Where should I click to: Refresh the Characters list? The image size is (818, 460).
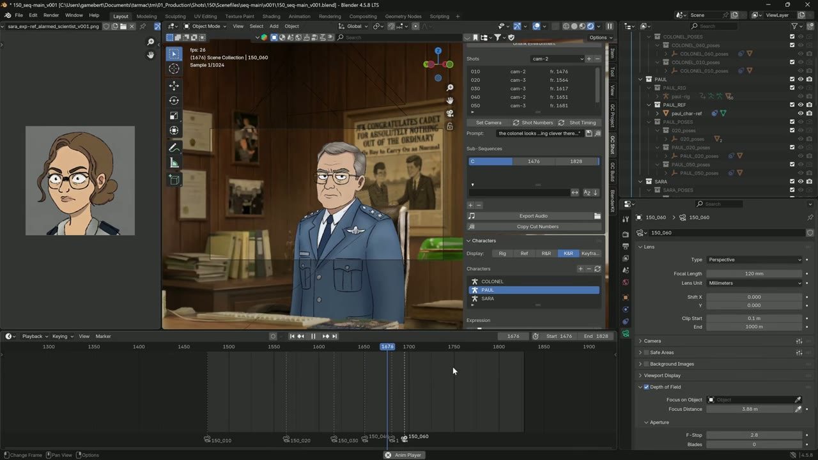[x=598, y=269]
